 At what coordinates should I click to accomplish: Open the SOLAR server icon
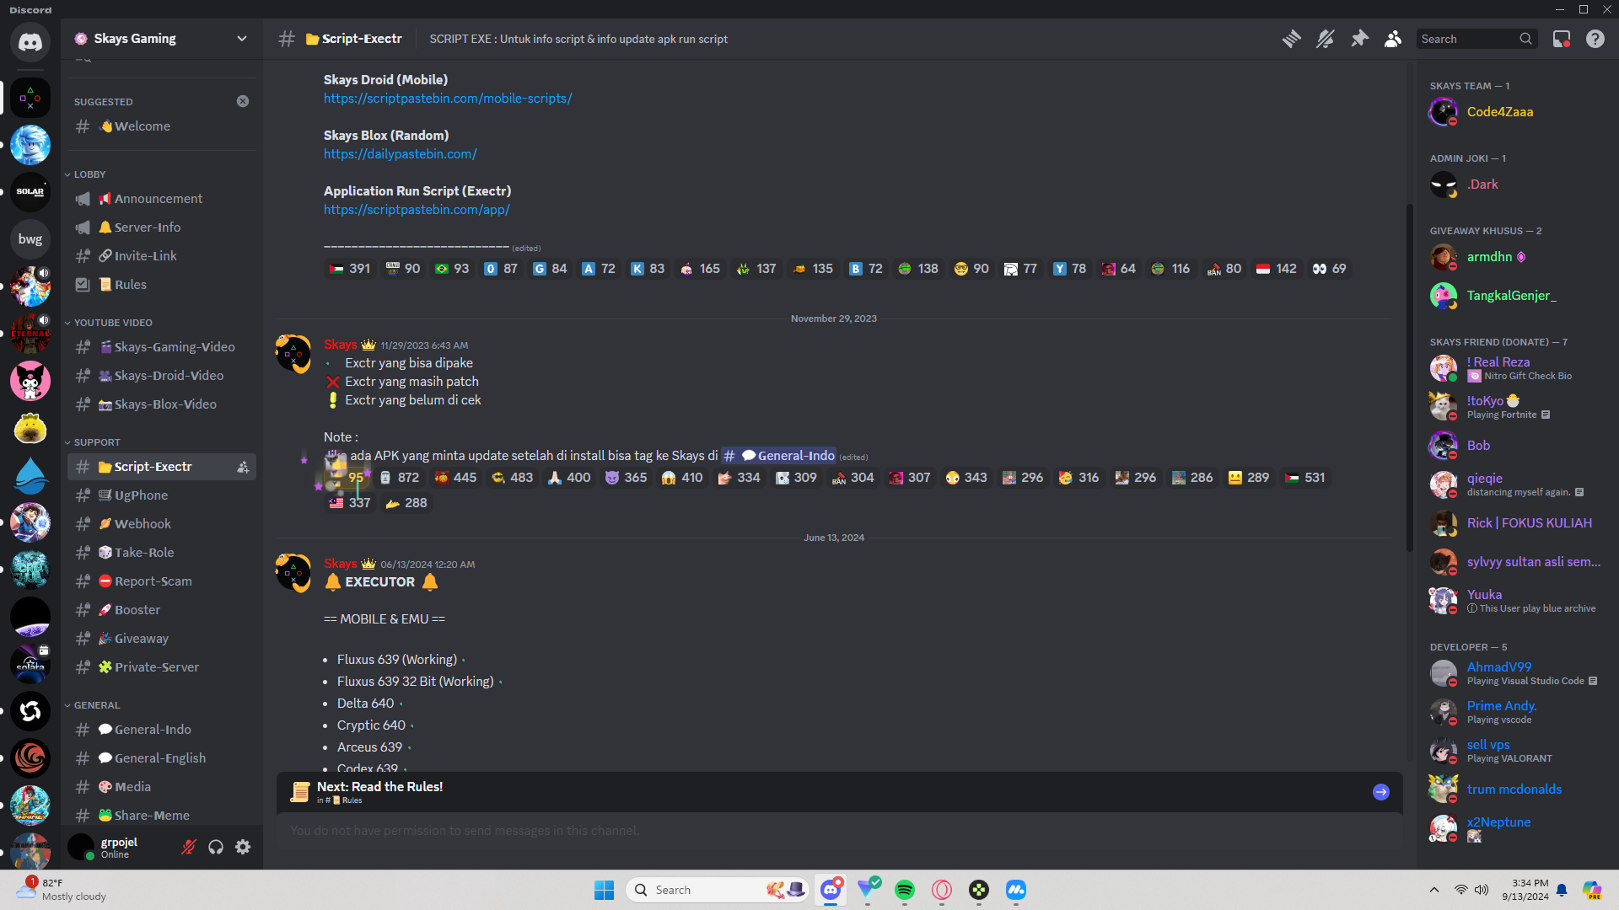click(x=30, y=192)
